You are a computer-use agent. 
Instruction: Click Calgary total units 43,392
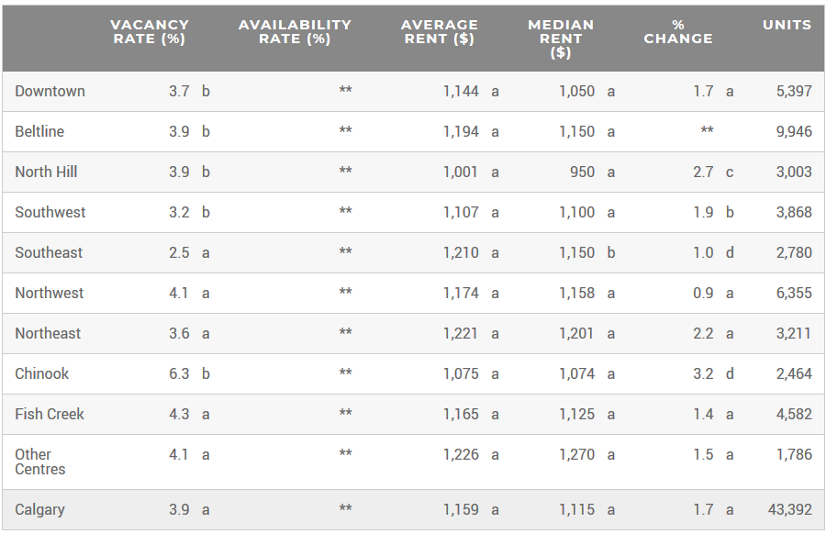pyautogui.click(x=789, y=509)
